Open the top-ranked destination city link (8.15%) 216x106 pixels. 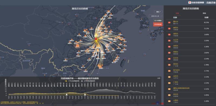(x=175, y=22)
